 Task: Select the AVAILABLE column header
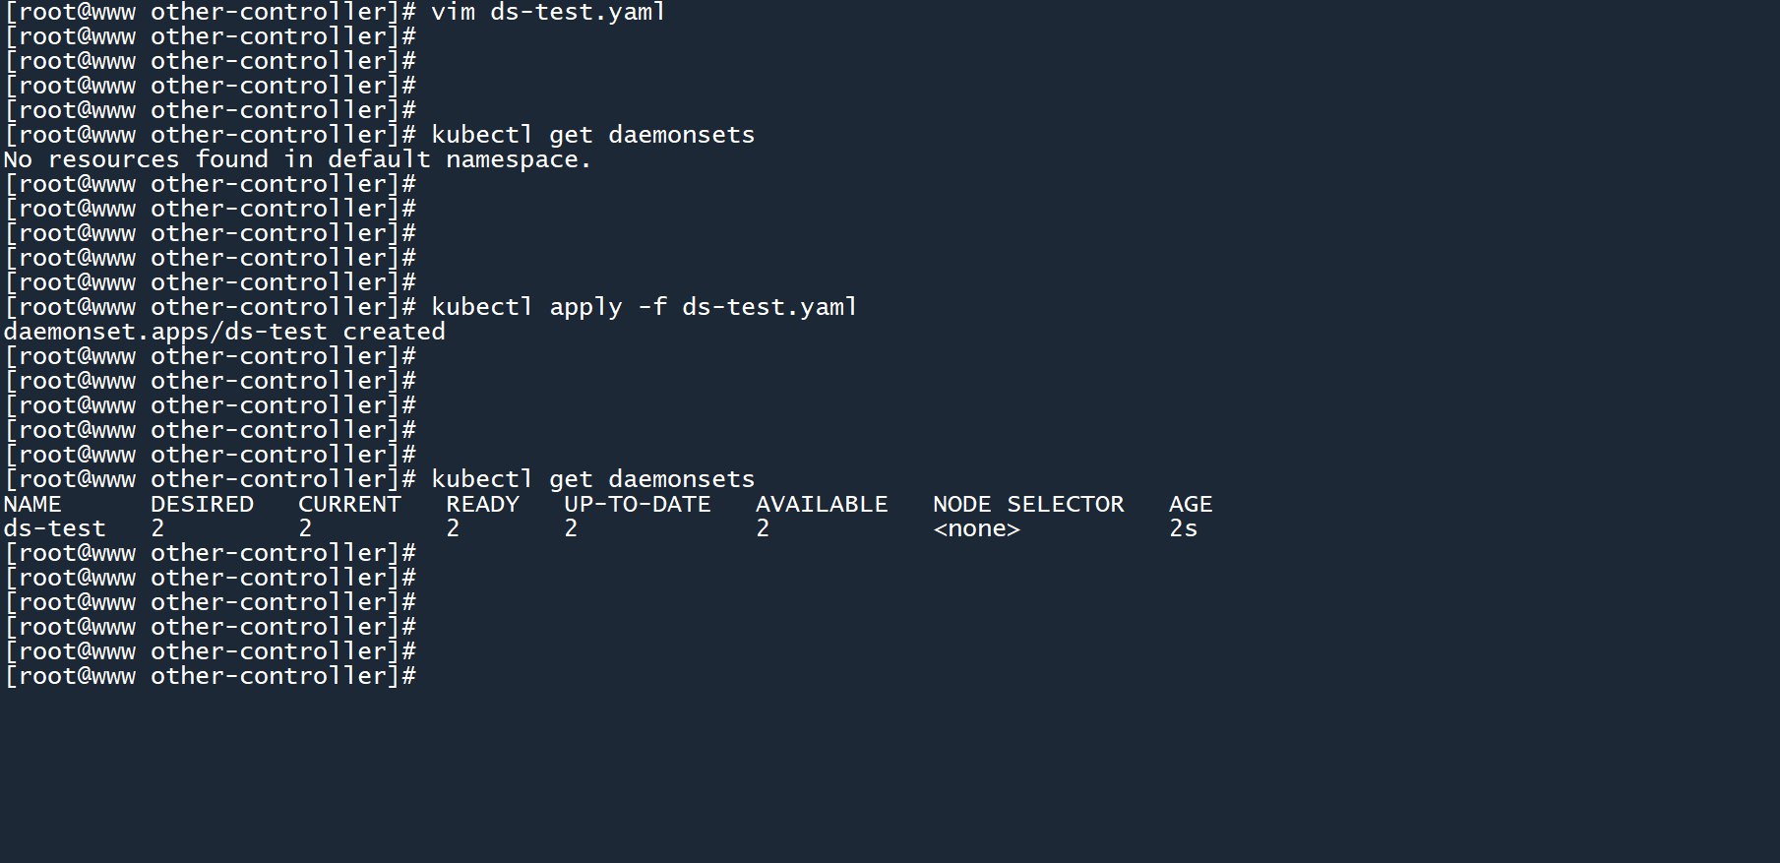(822, 504)
